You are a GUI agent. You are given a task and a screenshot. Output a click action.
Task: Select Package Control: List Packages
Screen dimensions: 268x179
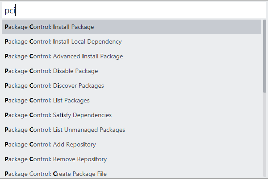pyautogui.click(x=131, y=100)
